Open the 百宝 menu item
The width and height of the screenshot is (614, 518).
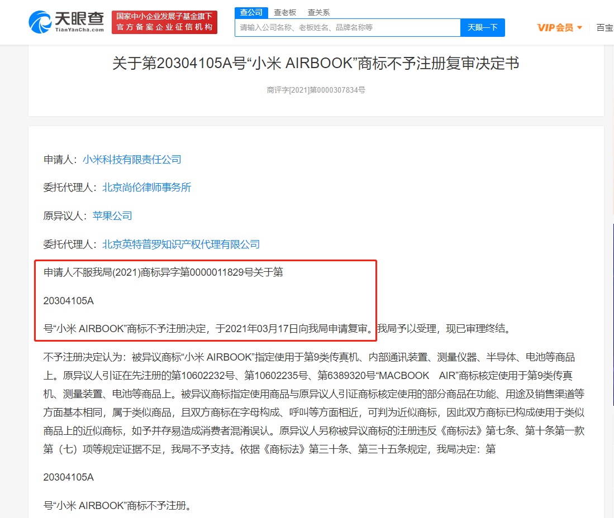(x=605, y=27)
